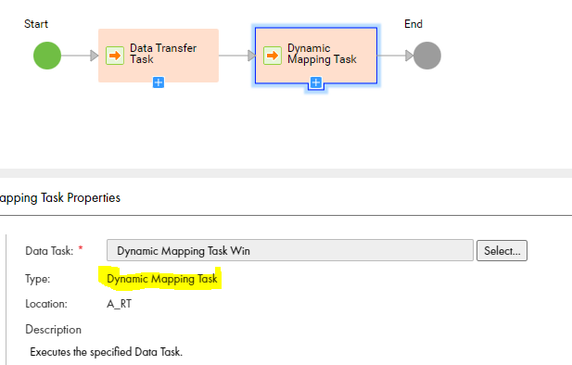Viewport: 572px width, 365px height.
Task: Click the Dynamic Mapping Task arrow icon
Action: coord(273,56)
